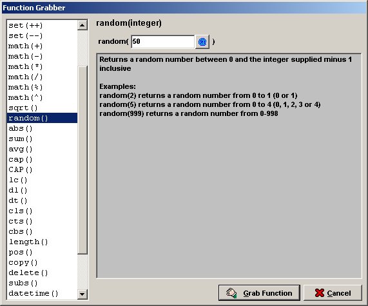This screenshot has height=306, width=368.
Task: Pick datetime() in the list
Action: 43,294
